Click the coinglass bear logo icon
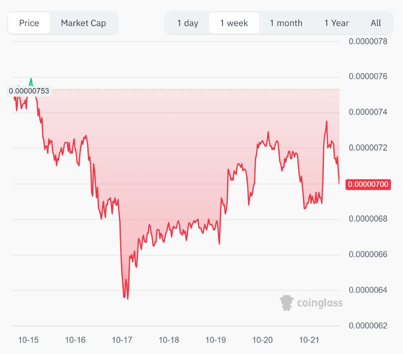403x354 pixels. [x=287, y=302]
